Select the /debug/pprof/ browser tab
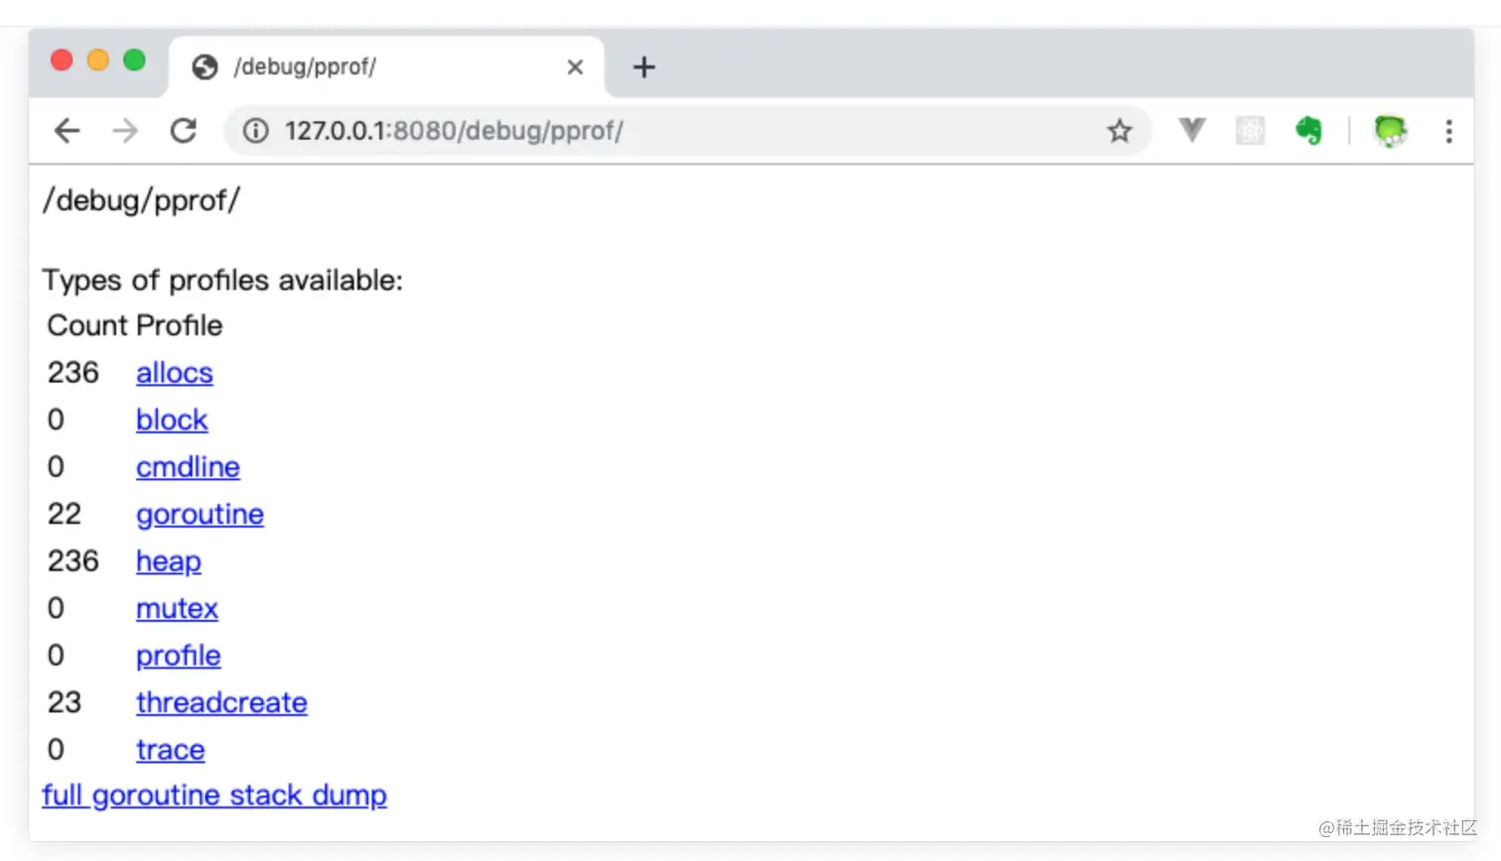This screenshot has width=1501, height=861. click(386, 67)
